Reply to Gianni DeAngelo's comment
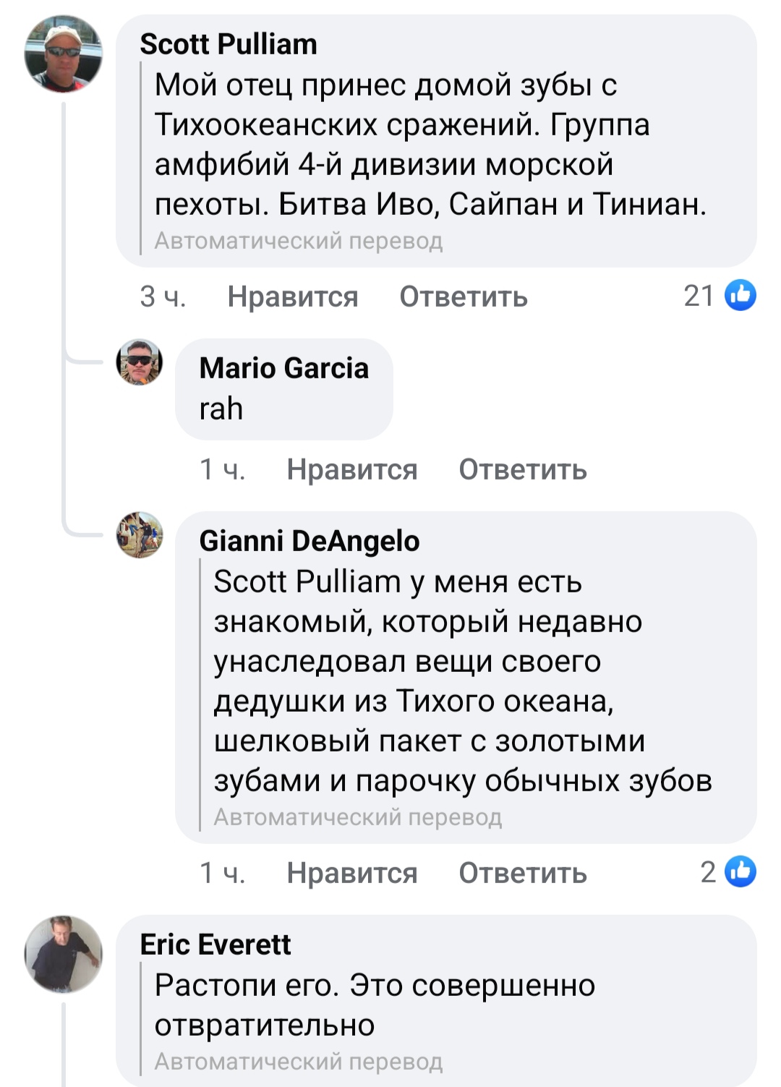Screen dimensions: 781x1087 522,874
